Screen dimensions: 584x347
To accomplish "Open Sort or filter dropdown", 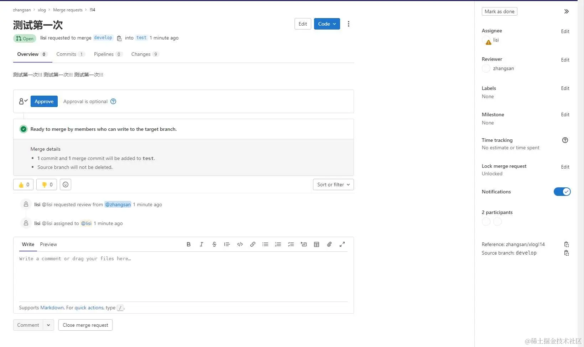I will click(x=333, y=185).
